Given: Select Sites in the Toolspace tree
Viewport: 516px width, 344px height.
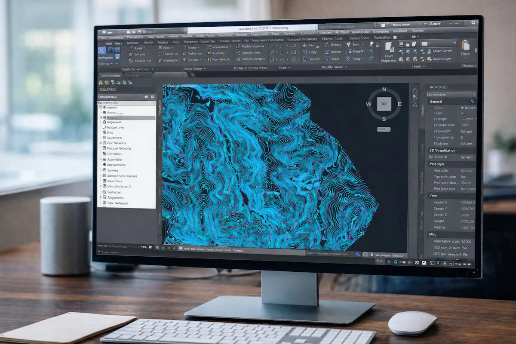Looking at the screenshot, I should (x=110, y=132).
